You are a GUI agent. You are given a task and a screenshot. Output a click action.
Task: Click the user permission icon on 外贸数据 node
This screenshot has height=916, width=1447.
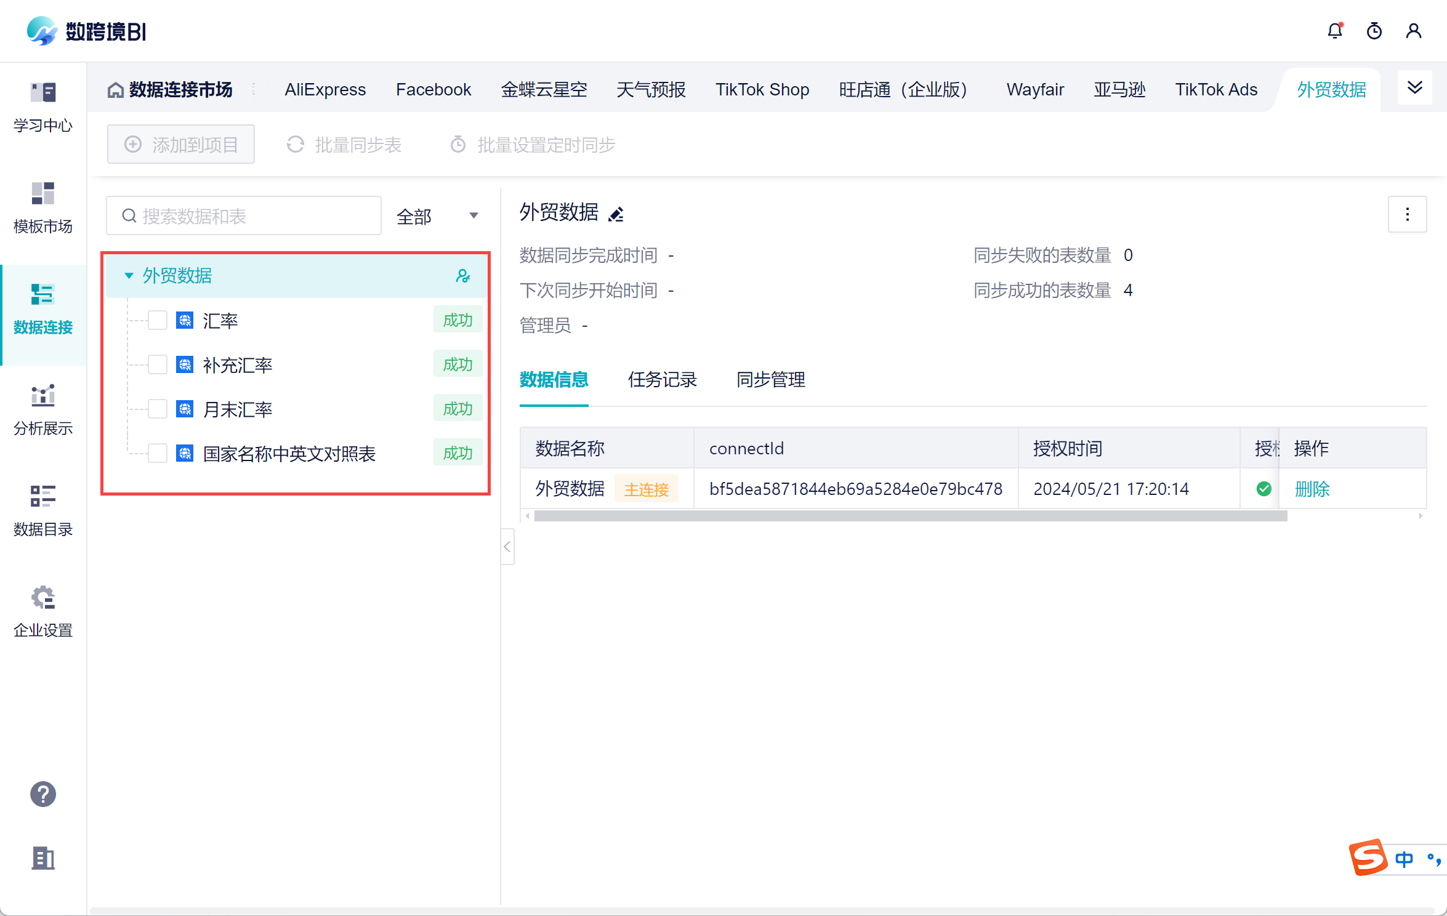(x=462, y=276)
